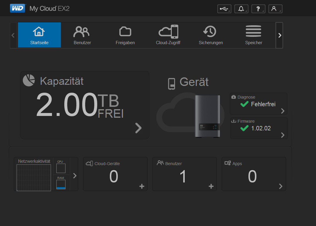This screenshot has height=226, width=316.
Task: Click the WD logo in the header
Action: click(x=18, y=8)
